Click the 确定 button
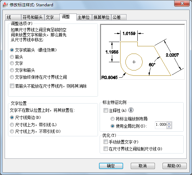 111,166
